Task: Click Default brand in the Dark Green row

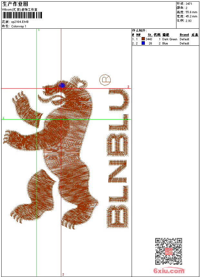Action: (x=185, y=39)
